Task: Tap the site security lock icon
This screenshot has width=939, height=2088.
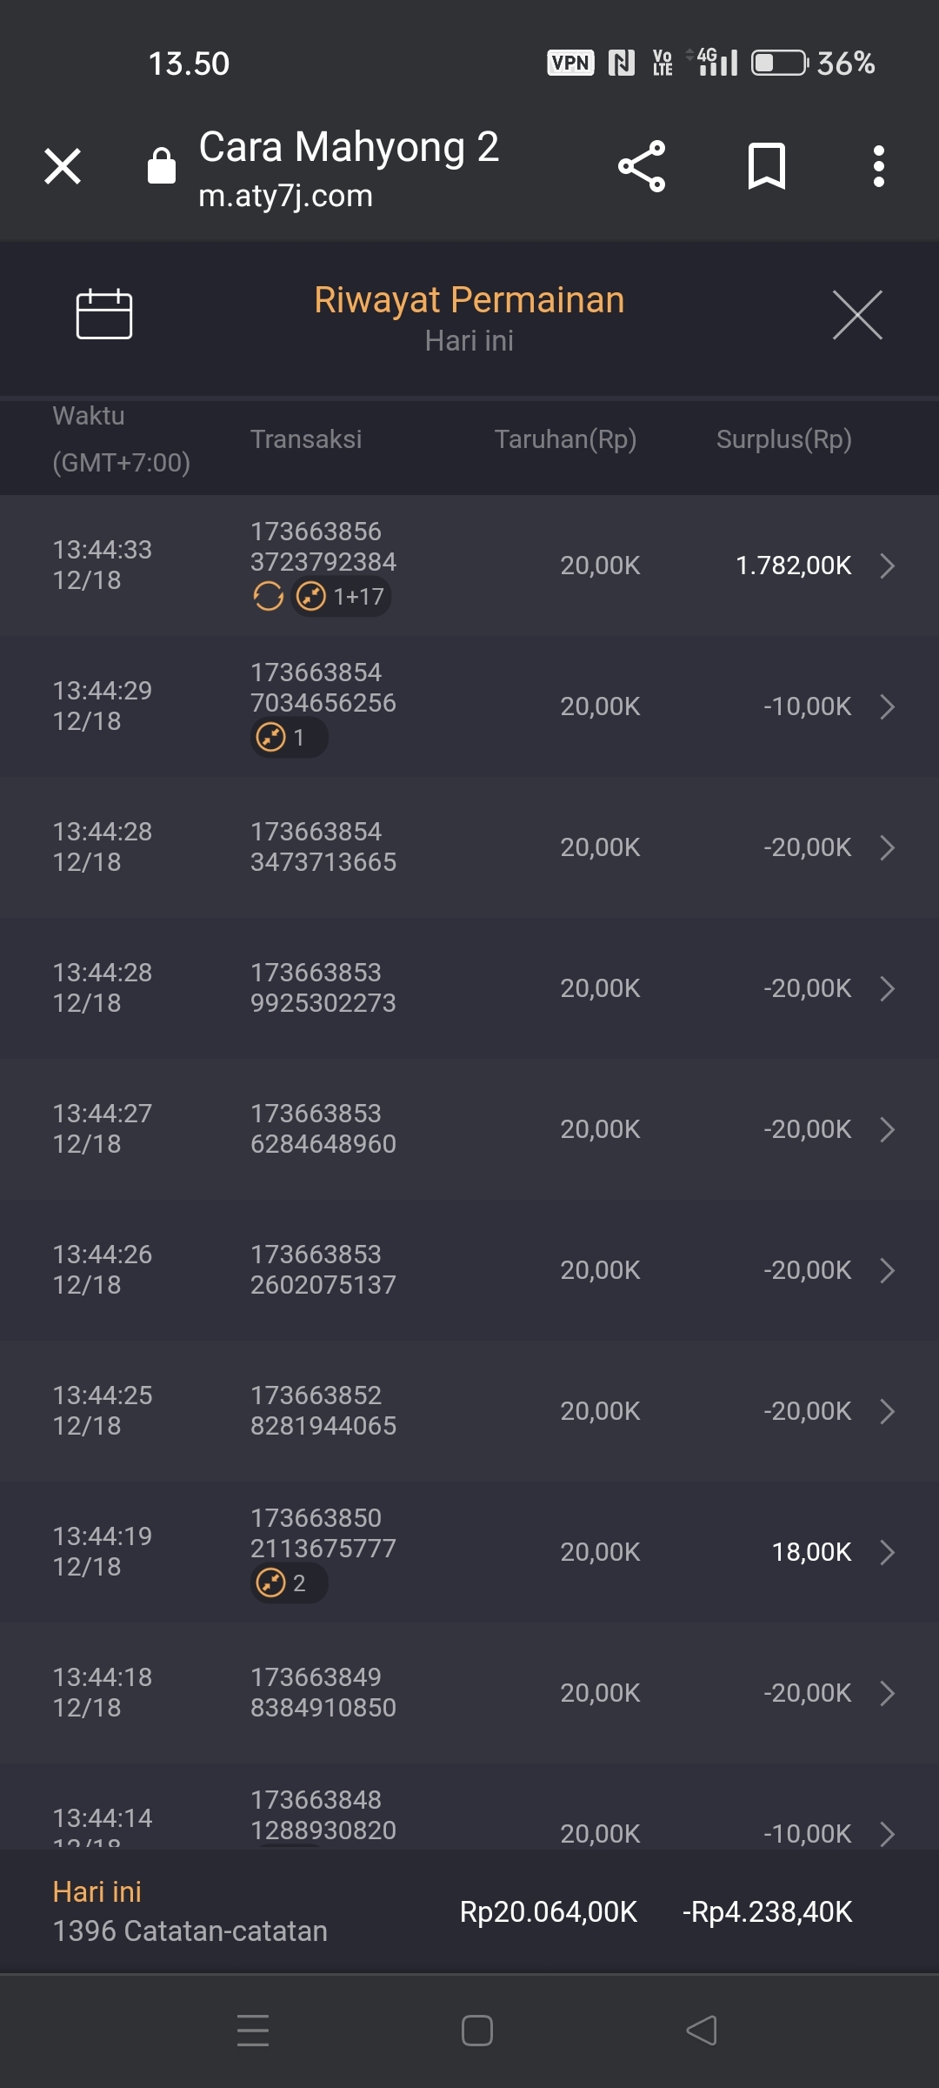Action: (x=162, y=165)
